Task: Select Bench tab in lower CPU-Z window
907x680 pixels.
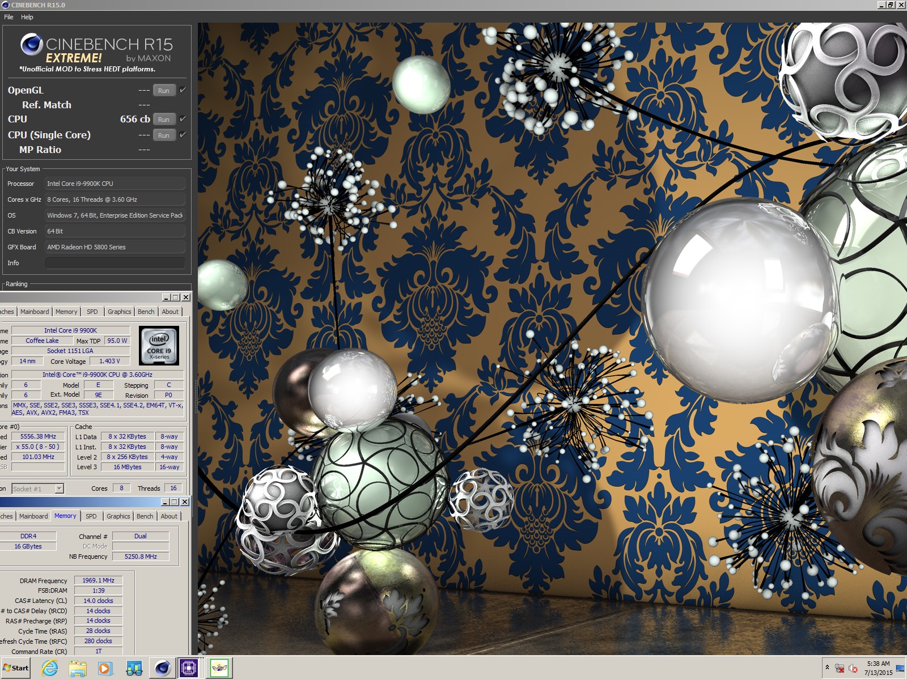Action: point(145,516)
